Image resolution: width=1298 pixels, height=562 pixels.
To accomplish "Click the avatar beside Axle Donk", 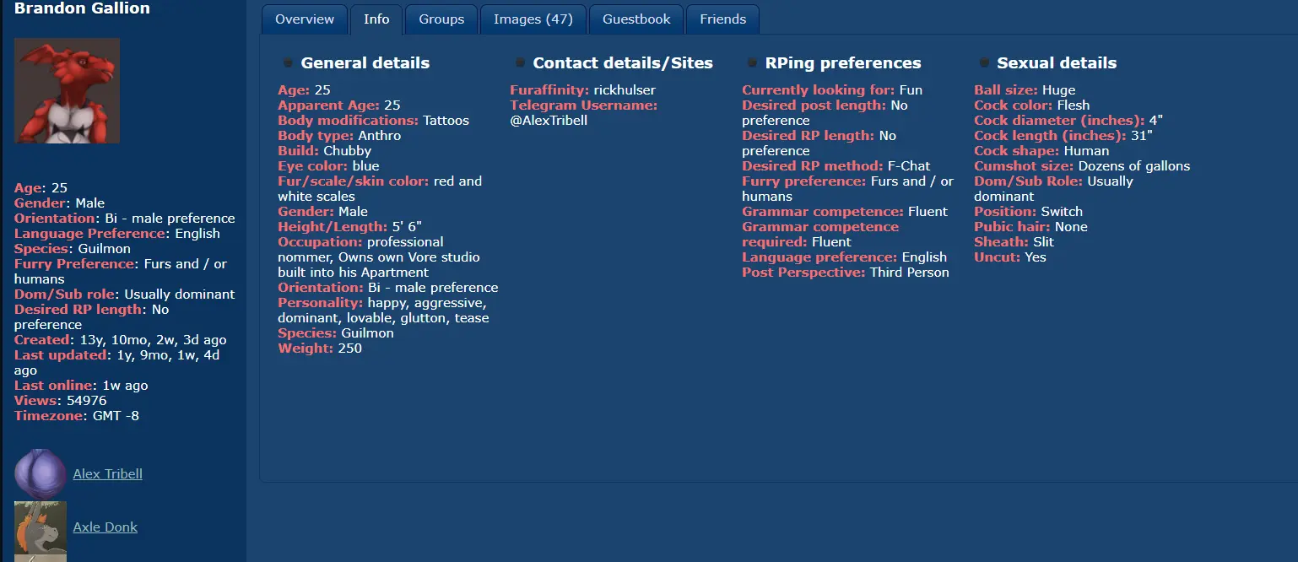I will pos(41,532).
